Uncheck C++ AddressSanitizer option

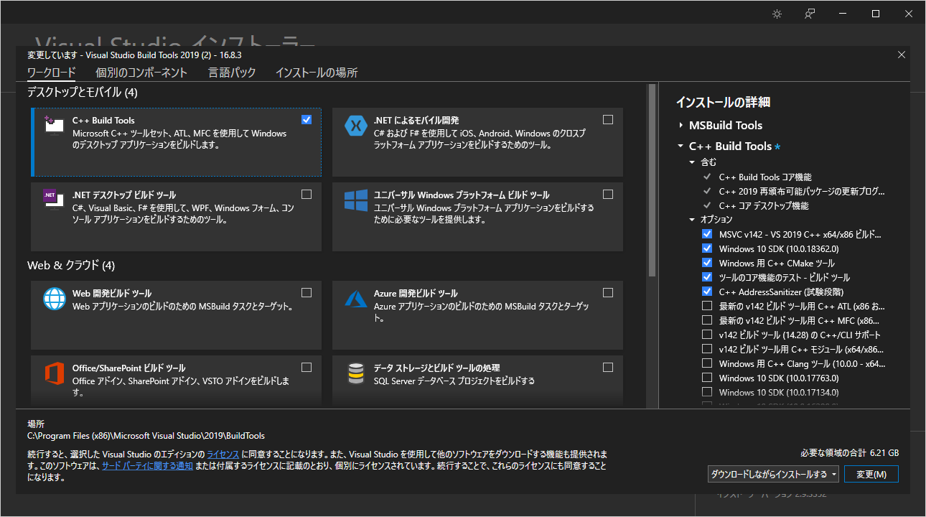coord(707,292)
